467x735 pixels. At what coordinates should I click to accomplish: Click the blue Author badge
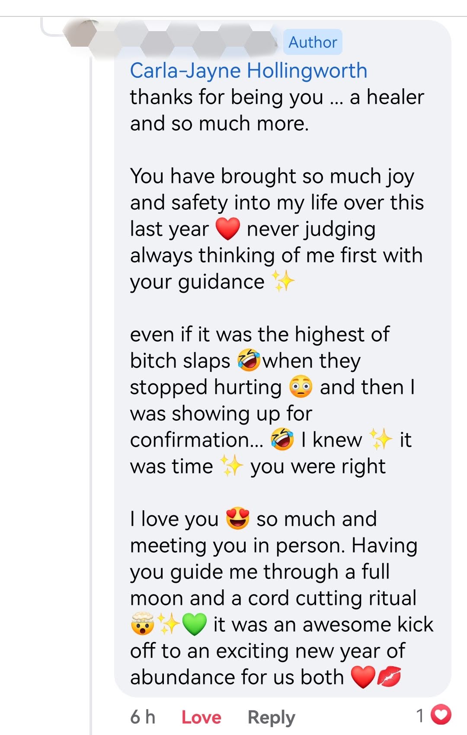(x=313, y=42)
